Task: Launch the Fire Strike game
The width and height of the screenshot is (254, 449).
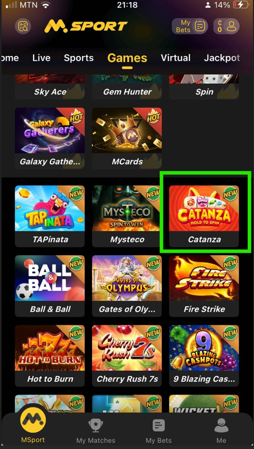Action: coord(204,286)
